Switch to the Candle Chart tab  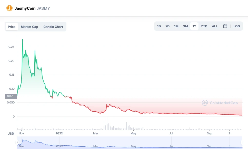click(x=53, y=27)
